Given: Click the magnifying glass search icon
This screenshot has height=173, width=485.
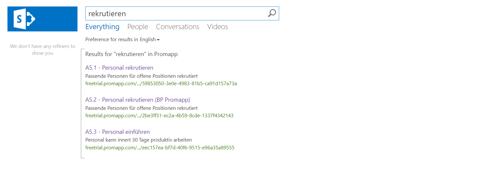Looking at the screenshot, I should pos(272,13).
